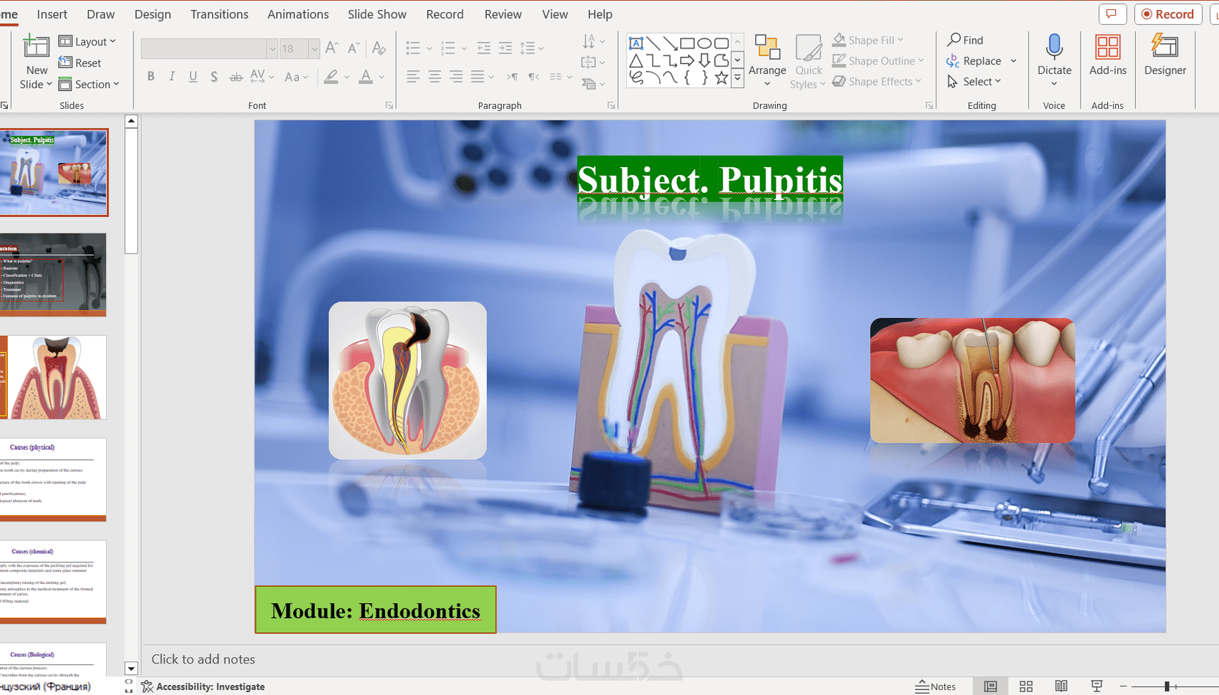Open the Quick Styles gallery icon
Screen dimensions: 1219x695
[809, 47]
